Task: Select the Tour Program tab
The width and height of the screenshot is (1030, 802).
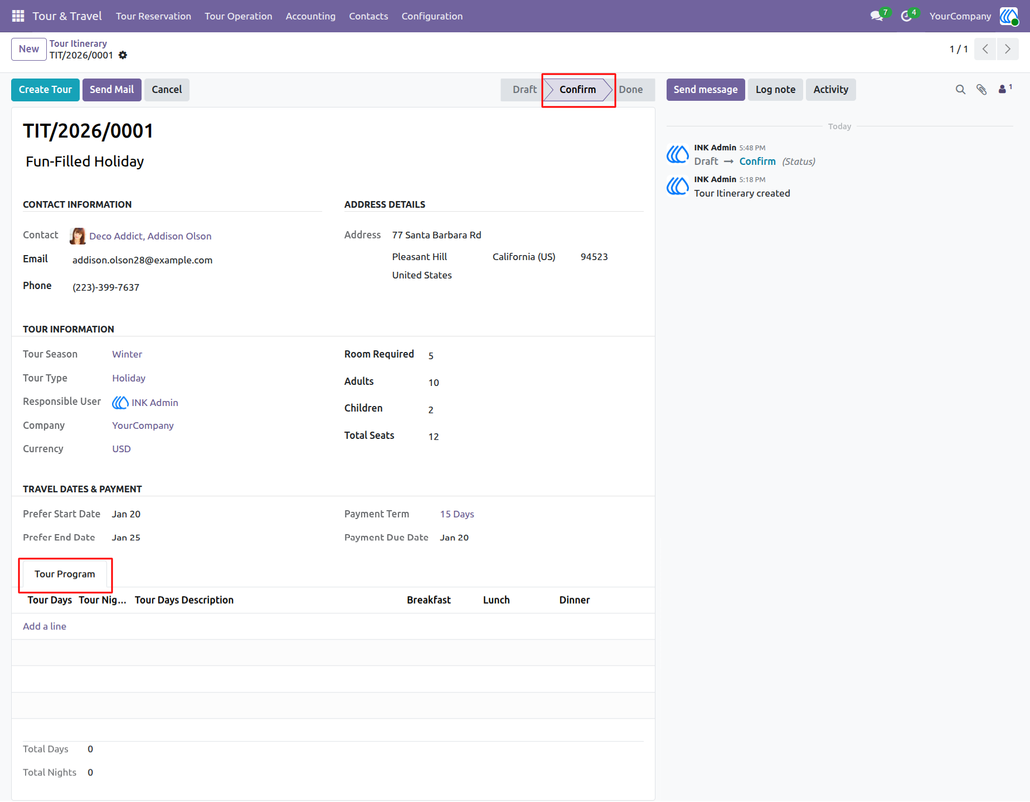Action: tap(65, 574)
